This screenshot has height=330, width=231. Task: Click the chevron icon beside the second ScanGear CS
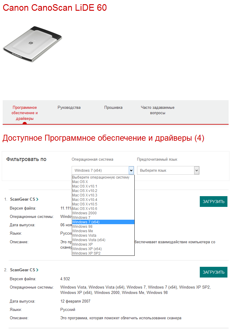click(37, 270)
